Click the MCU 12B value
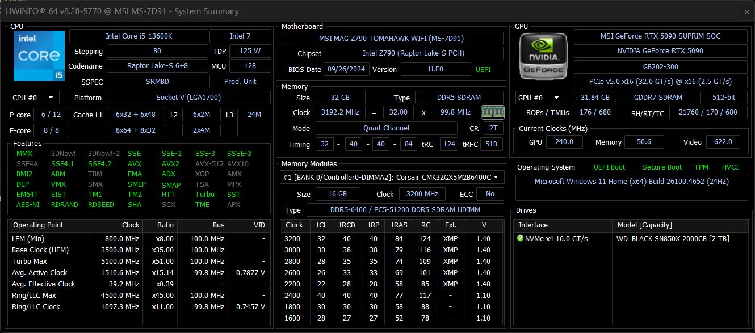Image resolution: width=755 pixels, height=333 pixels. pyautogui.click(x=250, y=66)
